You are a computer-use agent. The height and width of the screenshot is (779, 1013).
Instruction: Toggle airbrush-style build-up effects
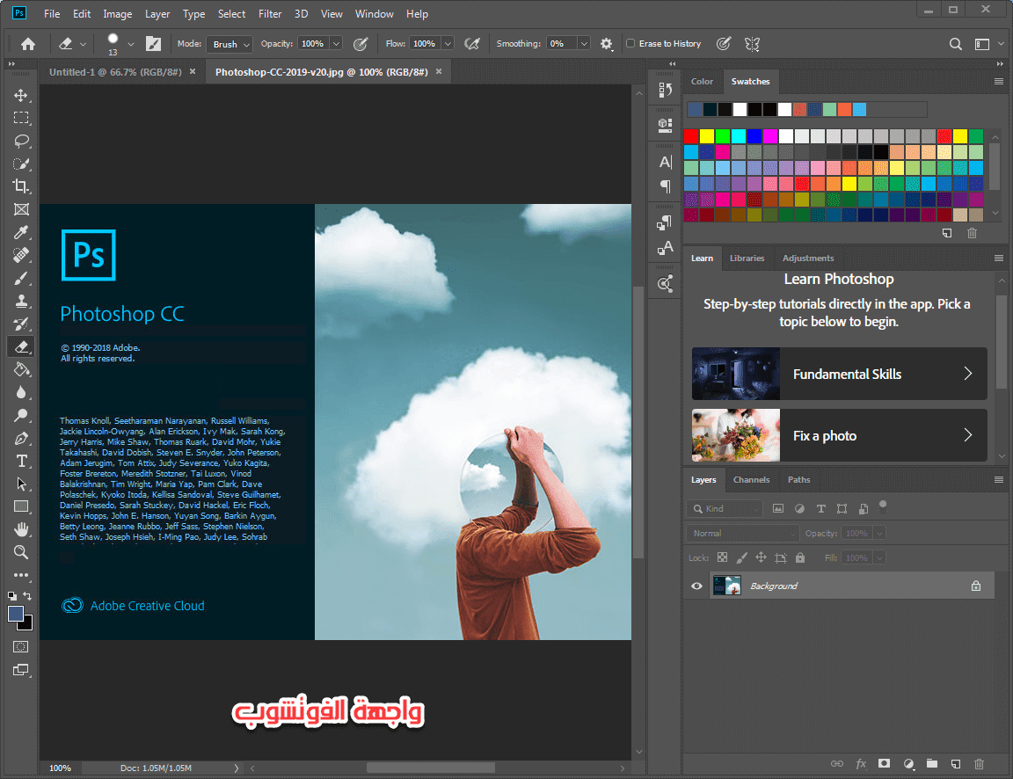[472, 44]
